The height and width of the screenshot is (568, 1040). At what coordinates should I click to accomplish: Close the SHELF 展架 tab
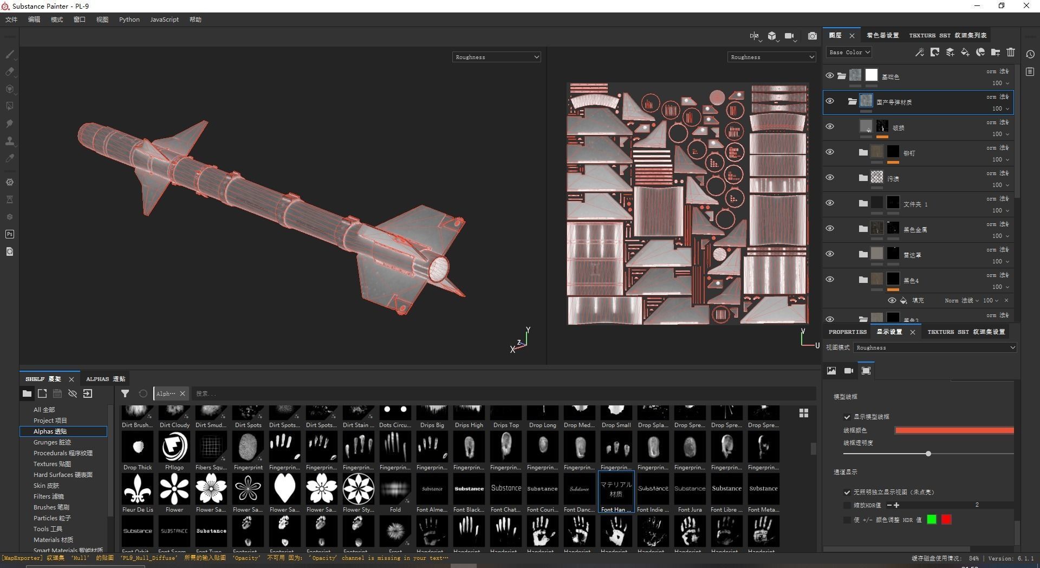coord(71,379)
